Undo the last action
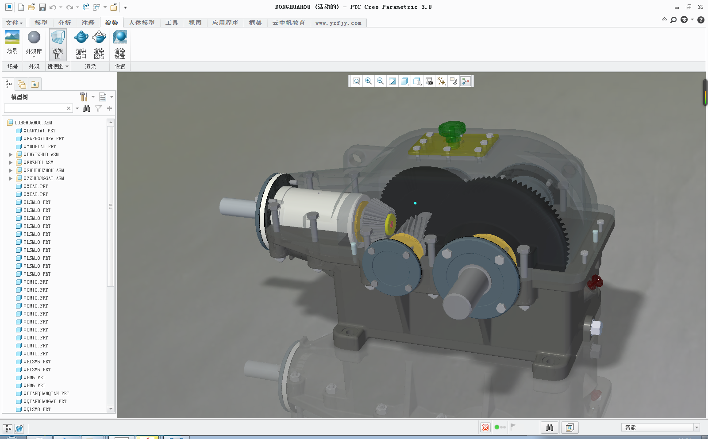 click(x=53, y=7)
